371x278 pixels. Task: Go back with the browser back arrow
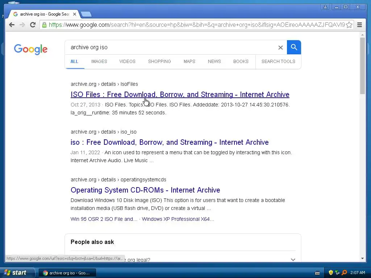point(12,25)
